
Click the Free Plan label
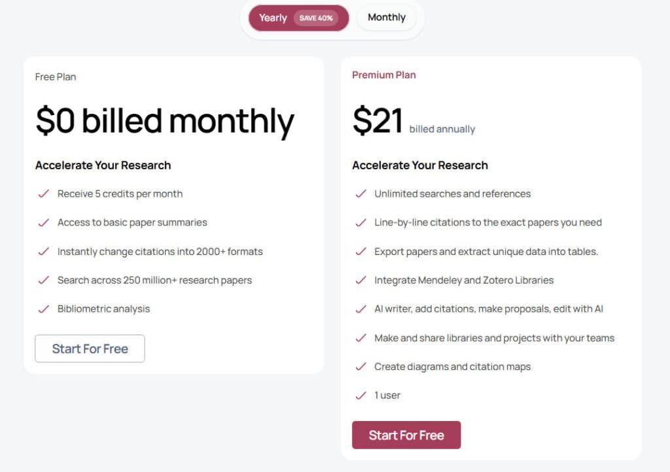(55, 76)
